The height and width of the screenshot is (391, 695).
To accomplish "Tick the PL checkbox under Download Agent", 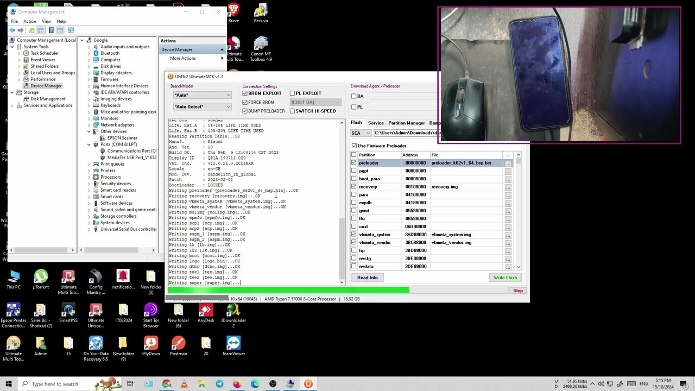I will (x=354, y=107).
